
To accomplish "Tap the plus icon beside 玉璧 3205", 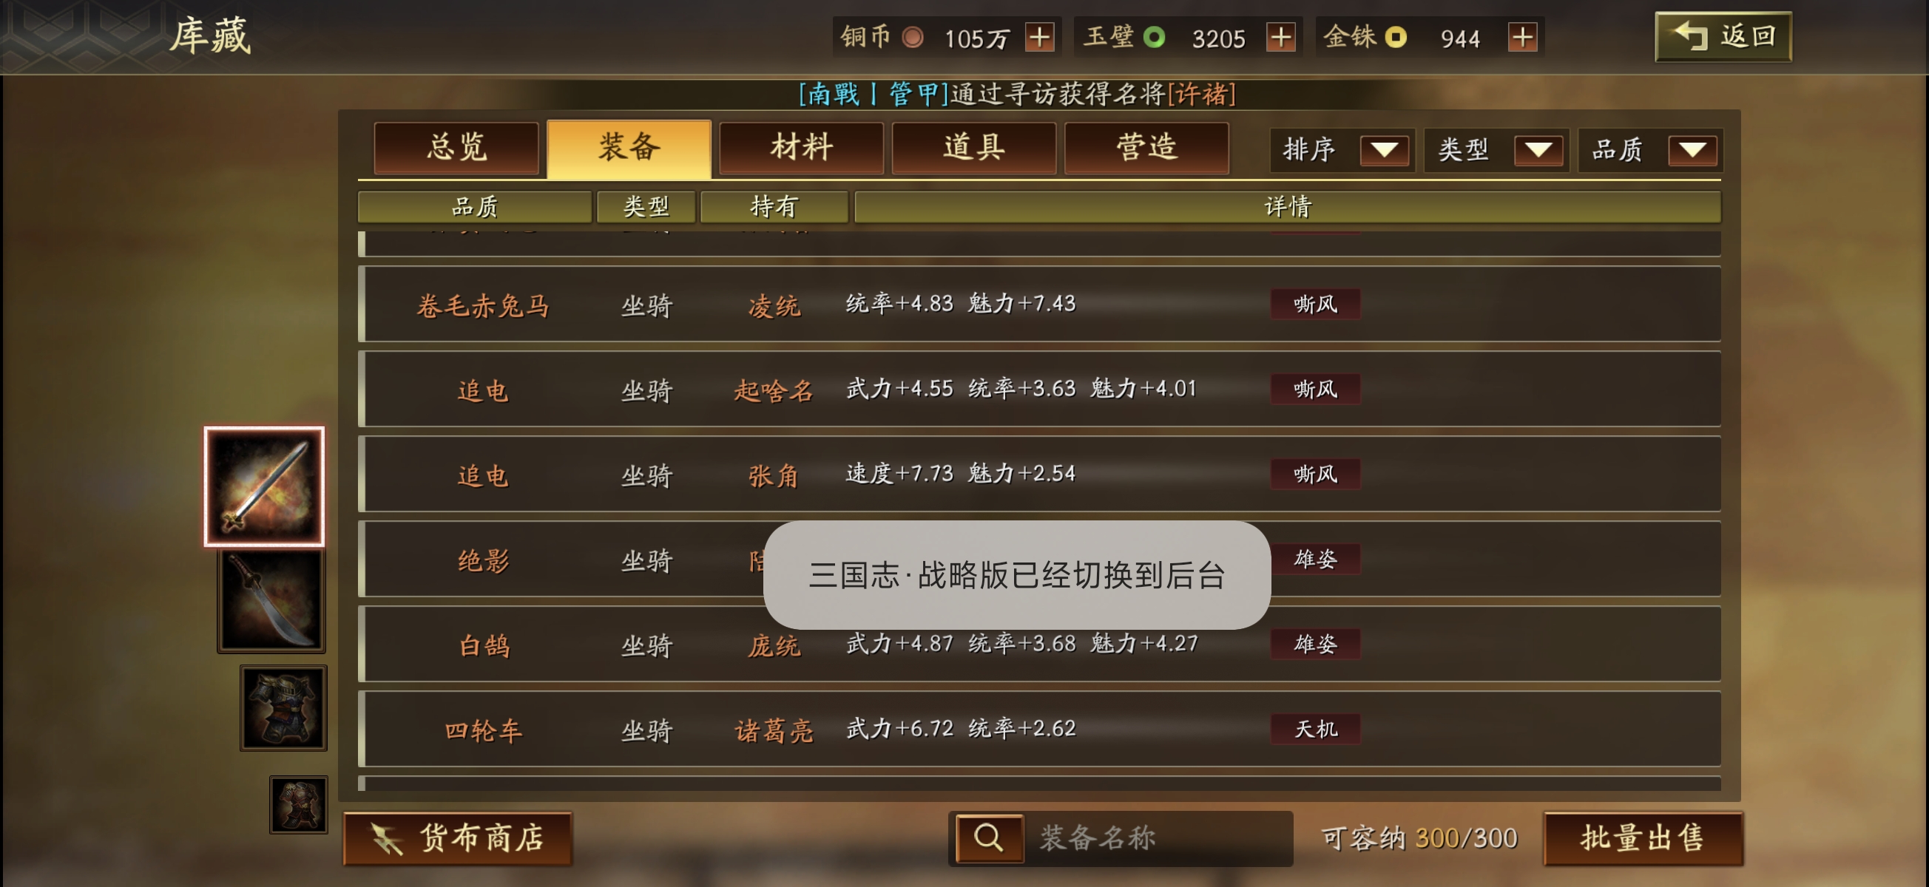I will pos(1280,37).
